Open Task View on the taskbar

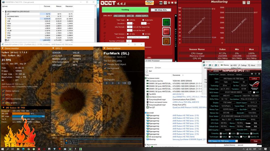tap(13, 149)
